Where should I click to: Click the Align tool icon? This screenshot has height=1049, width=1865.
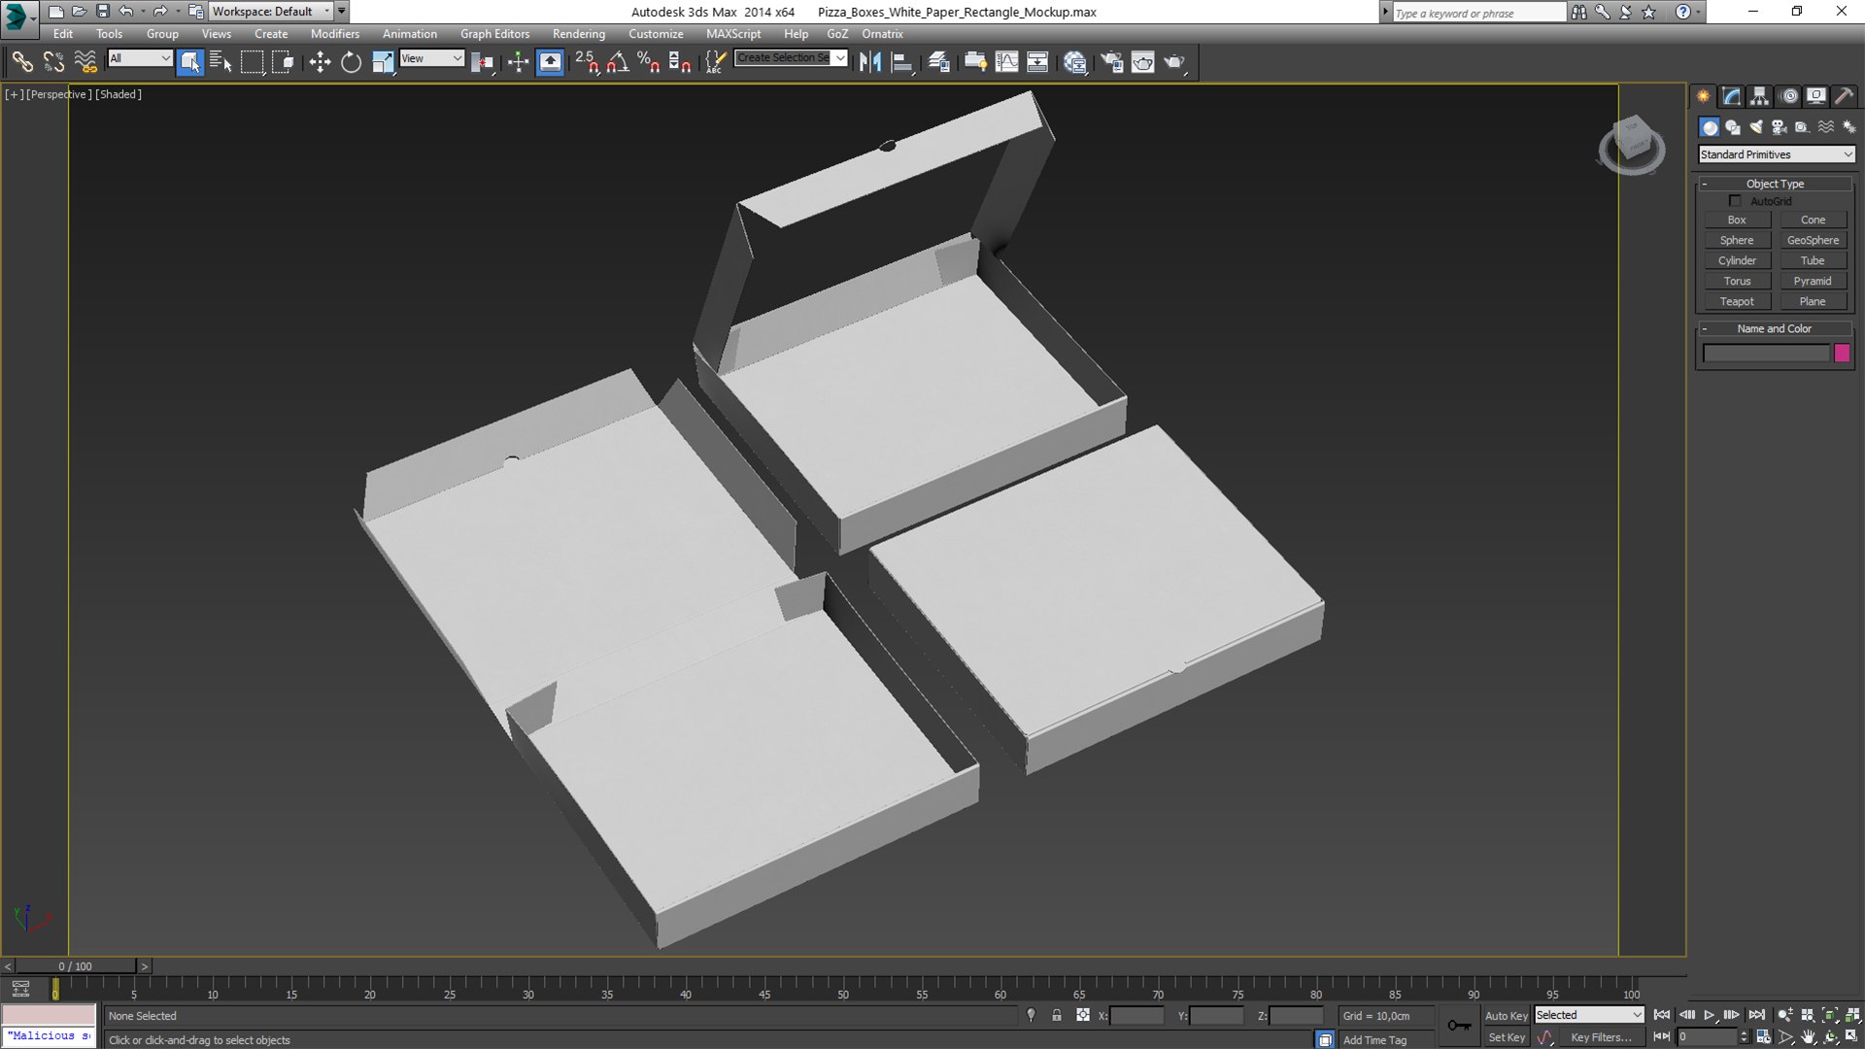(x=902, y=62)
